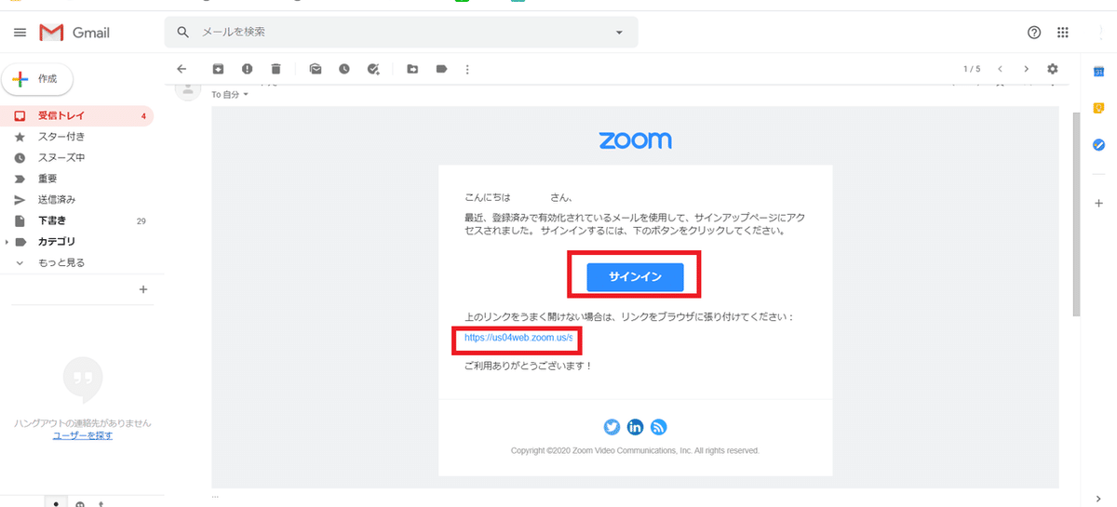The image size is (1117, 507).
Task: Click the ご利用ありがとうございます text
Action: pyautogui.click(x=528, y=366)
